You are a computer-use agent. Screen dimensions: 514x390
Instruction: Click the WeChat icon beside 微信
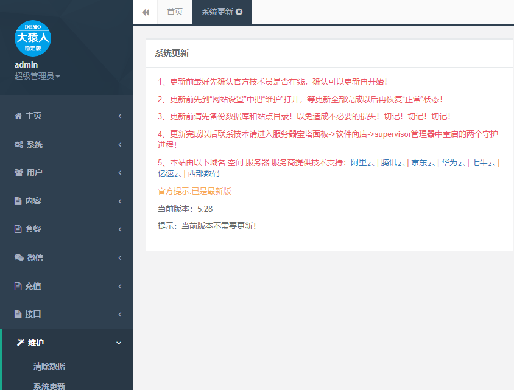point(19,258)
